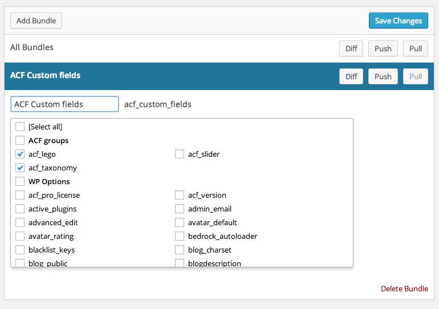Toggle the ACF groups checkbox
This screenshot has width=439, height=309.
click(x=20, y=140)
